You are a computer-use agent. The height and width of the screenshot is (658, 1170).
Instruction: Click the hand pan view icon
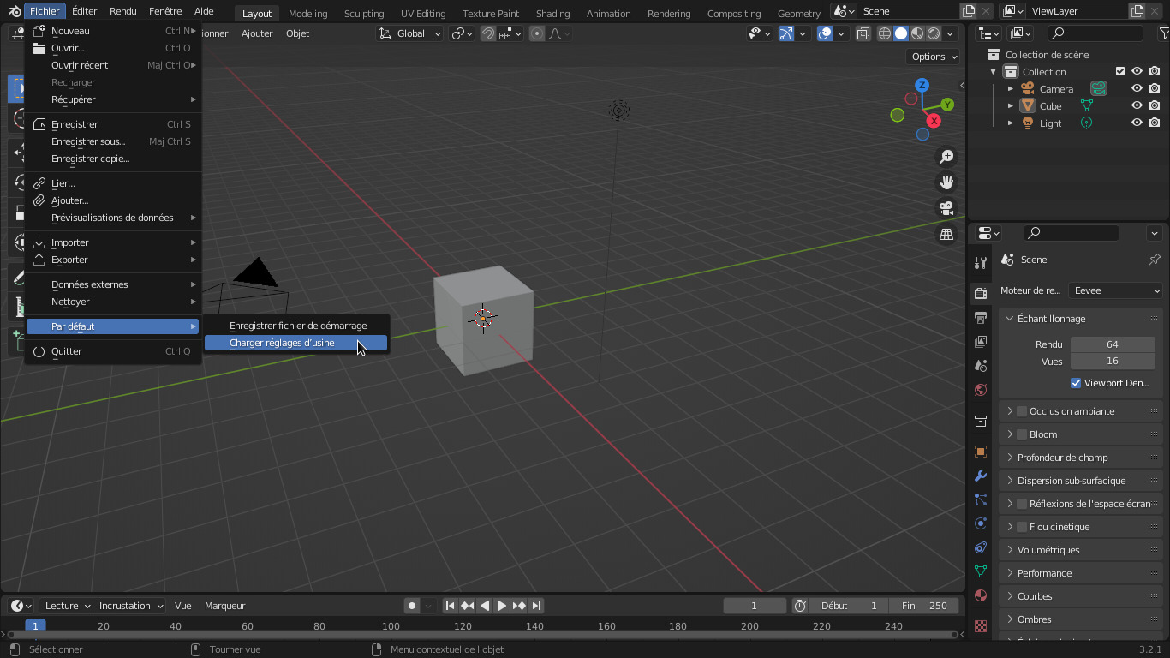[x=946, y=182]
